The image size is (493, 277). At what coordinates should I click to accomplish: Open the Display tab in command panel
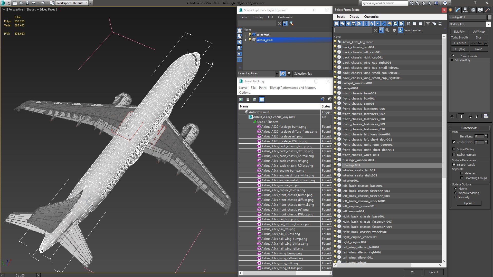(x=480, y=10)
